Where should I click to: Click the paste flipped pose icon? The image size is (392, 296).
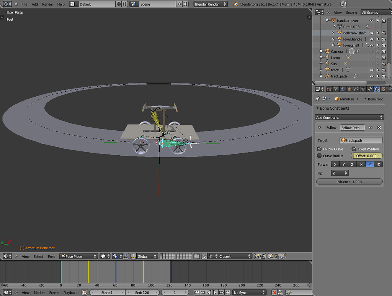(283, 257)
